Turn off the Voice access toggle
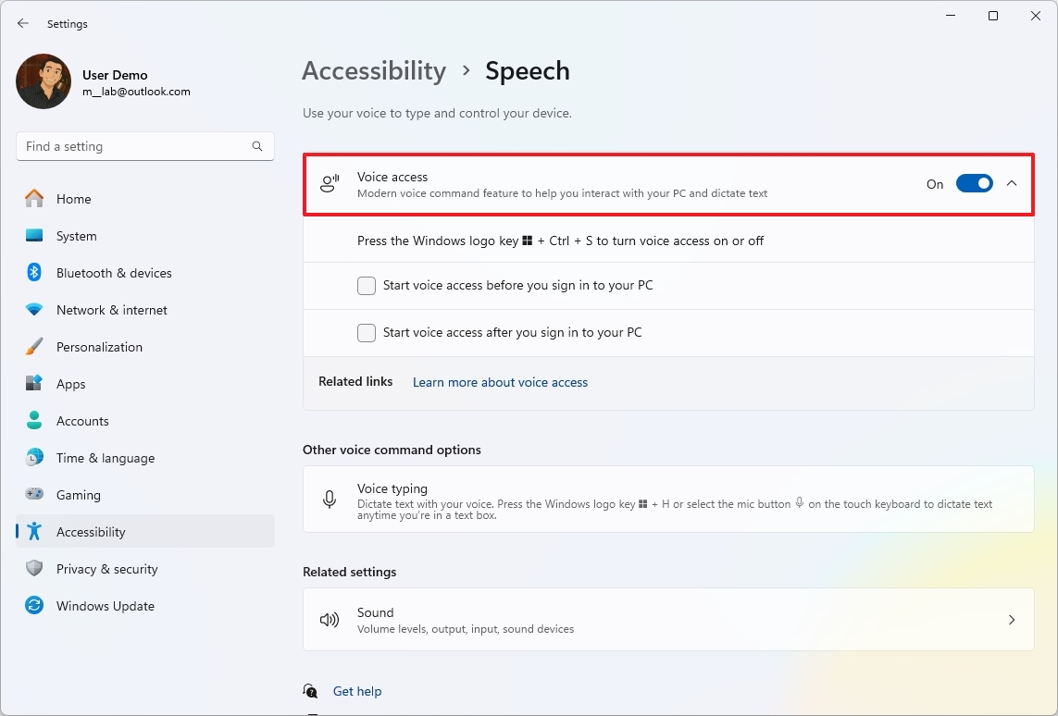This screenshot has height=716, width=1058. 974,183
